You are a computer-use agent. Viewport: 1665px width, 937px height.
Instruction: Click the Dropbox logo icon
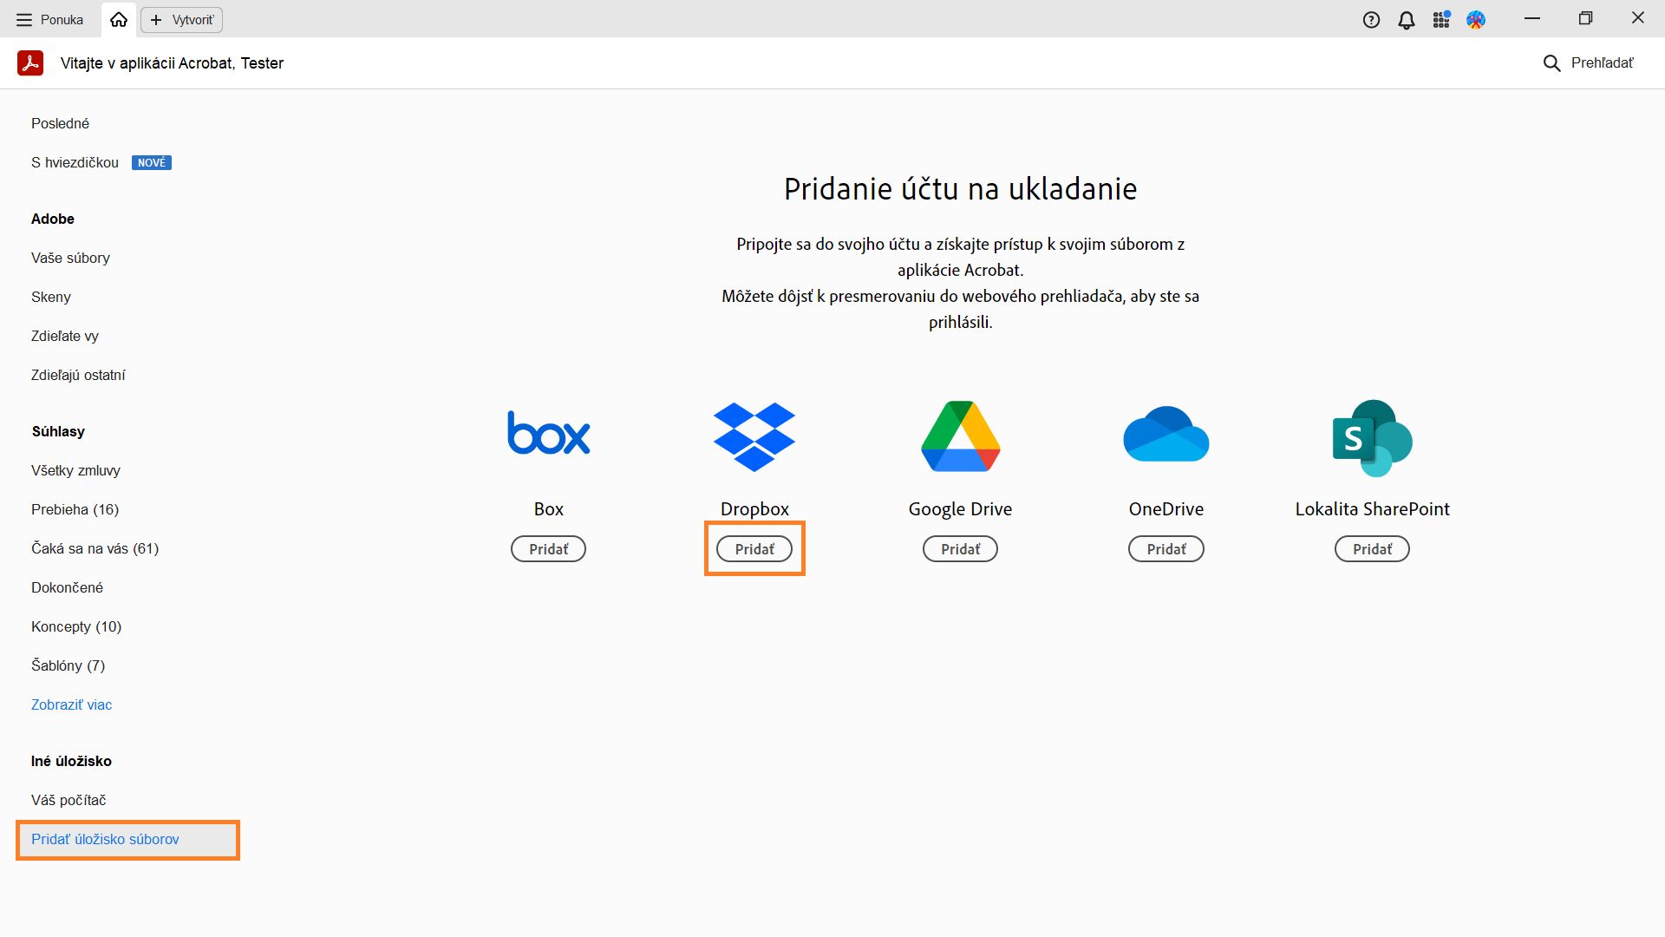[754, 436]
